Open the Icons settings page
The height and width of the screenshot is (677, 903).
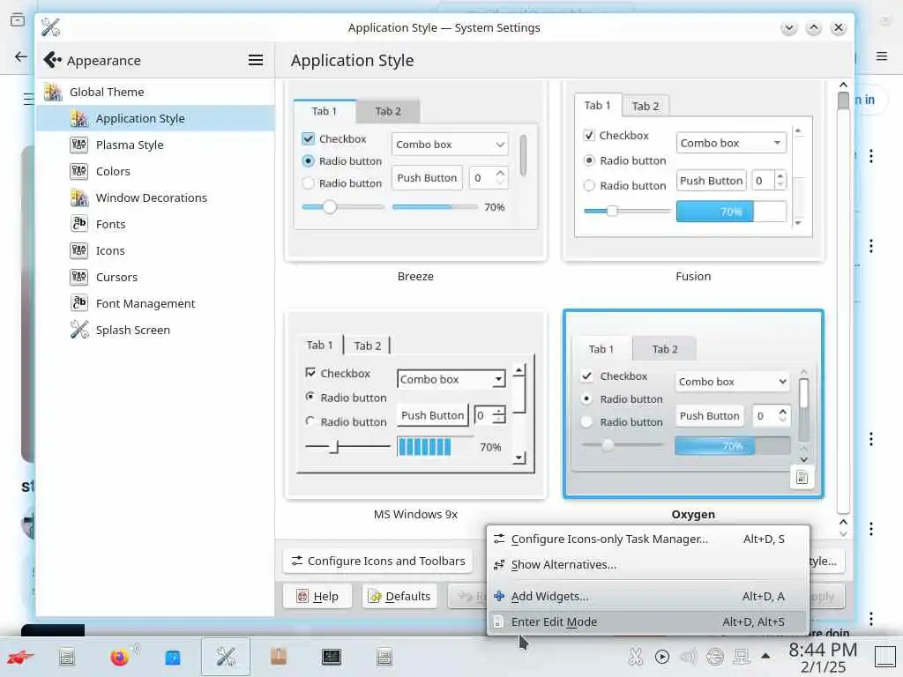154,251
